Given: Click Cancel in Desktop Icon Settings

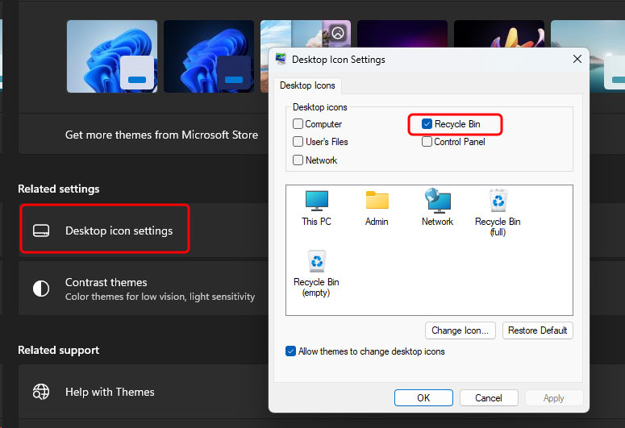Looking at the screenshot, I should (x=489, y=397).
